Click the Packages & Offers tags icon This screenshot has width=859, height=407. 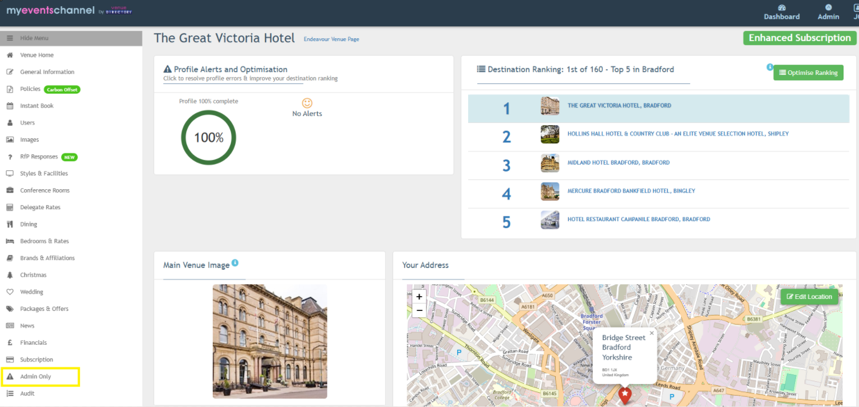(10, 309)
